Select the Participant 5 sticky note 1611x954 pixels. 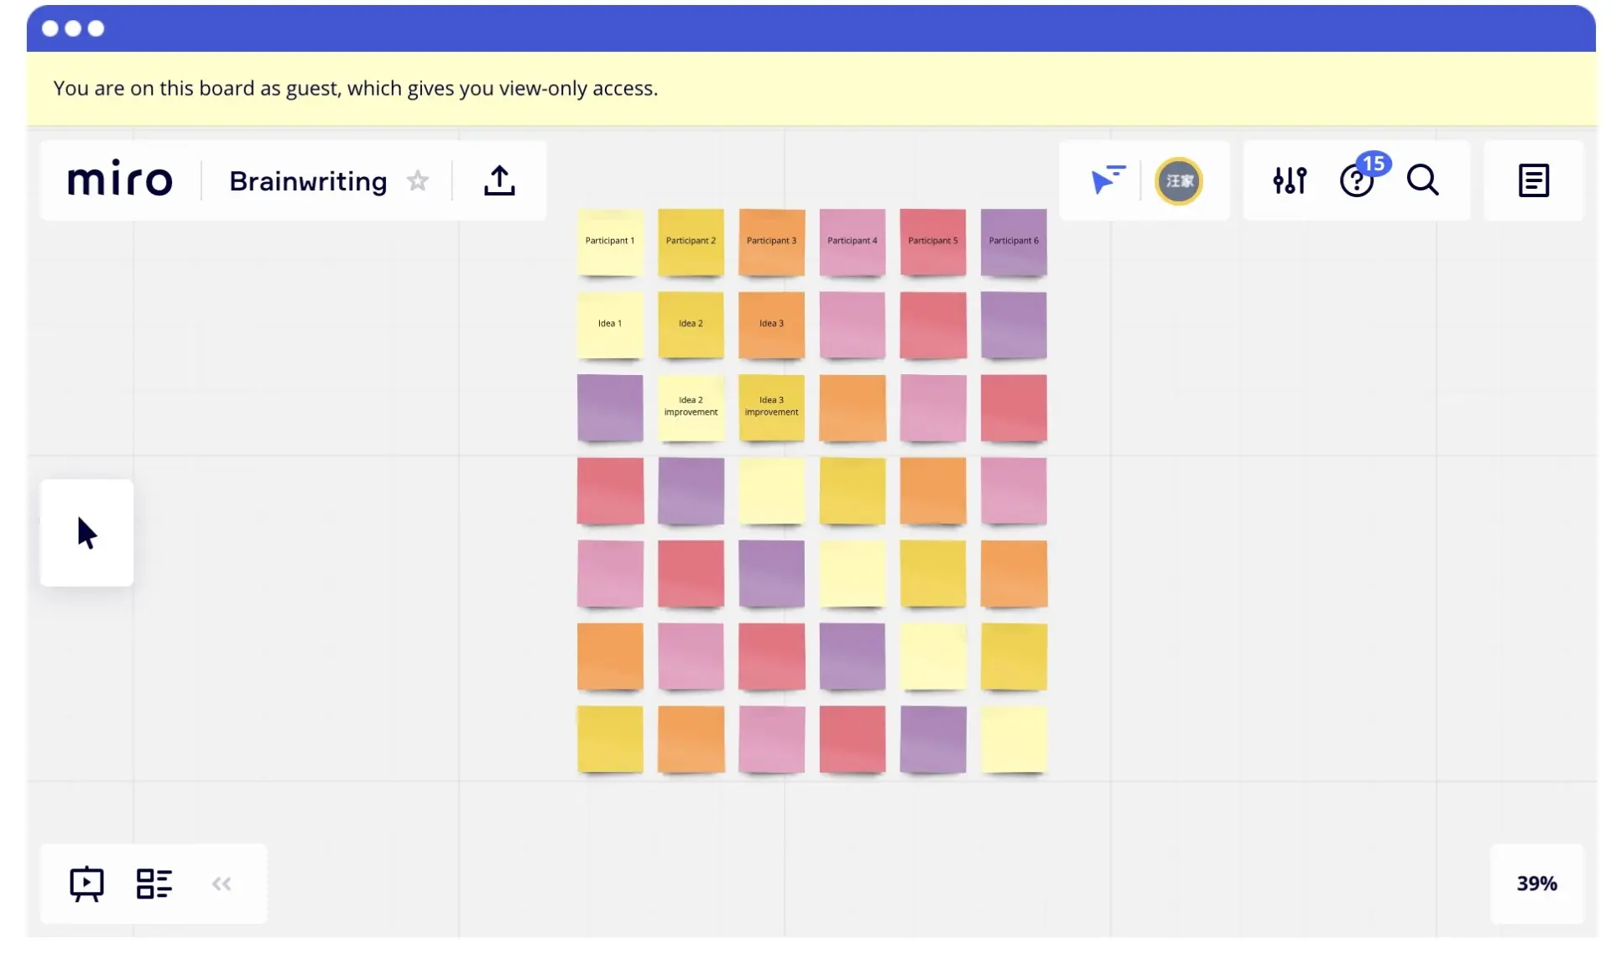coord(933,242)
